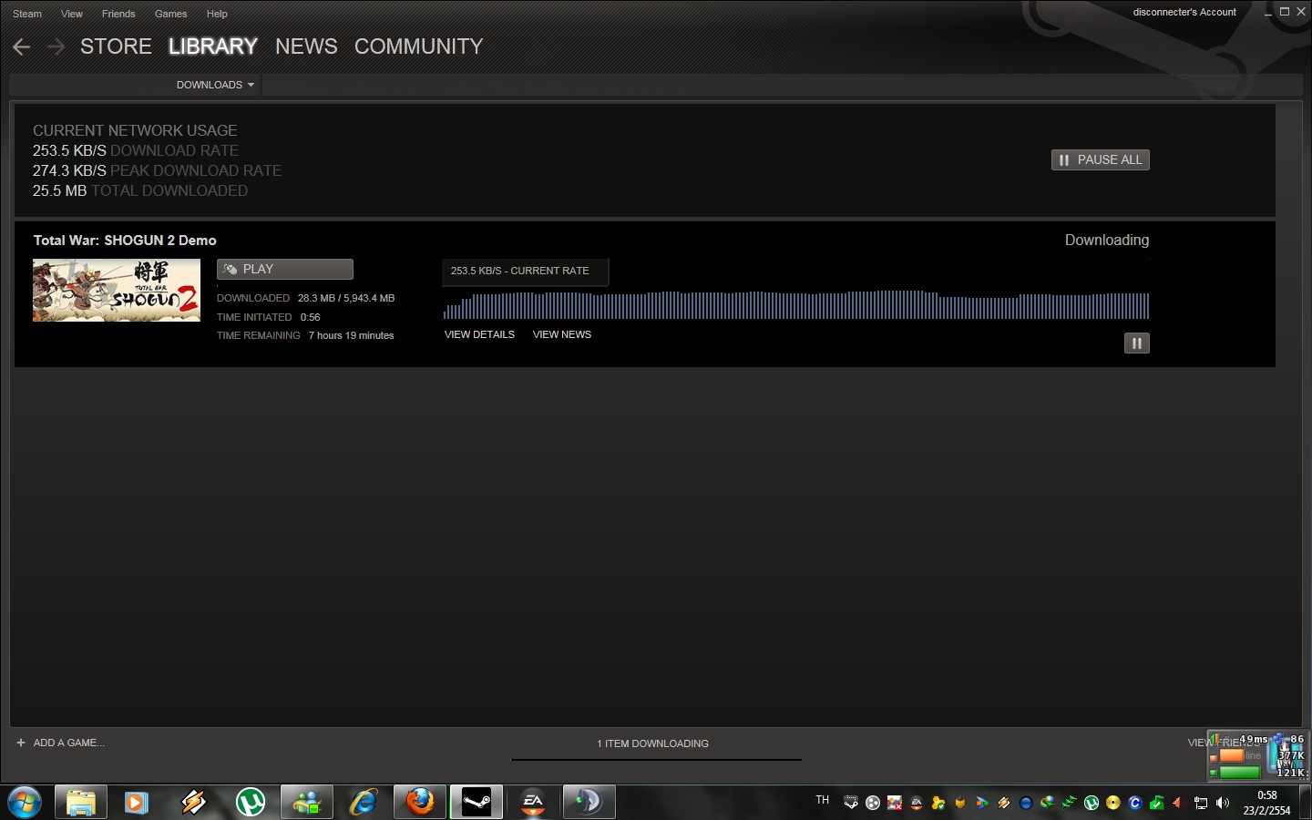Image resolution: width=1312 pixels, height=820 pixels.
Task: Go forward with the right arrow
Action: [56, 46]
